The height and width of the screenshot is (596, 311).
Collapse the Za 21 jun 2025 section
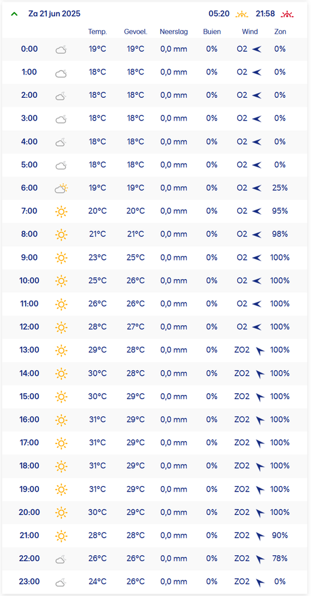tap(14, 14)
